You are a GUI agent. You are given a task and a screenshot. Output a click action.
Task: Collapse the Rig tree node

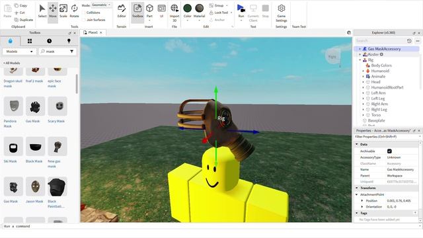360,60
